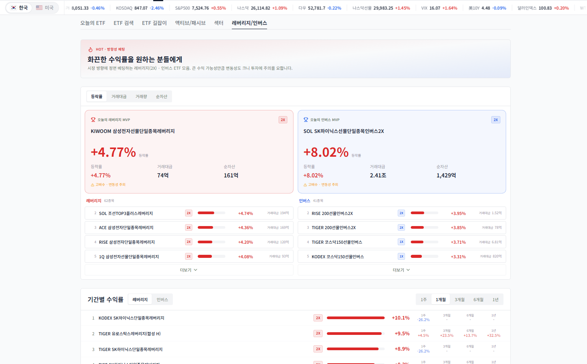Click progress bar of SOL 조선TOP3플러스레버리지

point(212,213)
